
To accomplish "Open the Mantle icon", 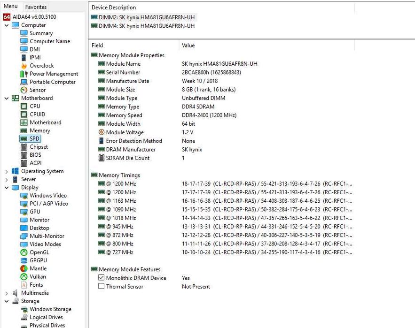I will 24,268.
